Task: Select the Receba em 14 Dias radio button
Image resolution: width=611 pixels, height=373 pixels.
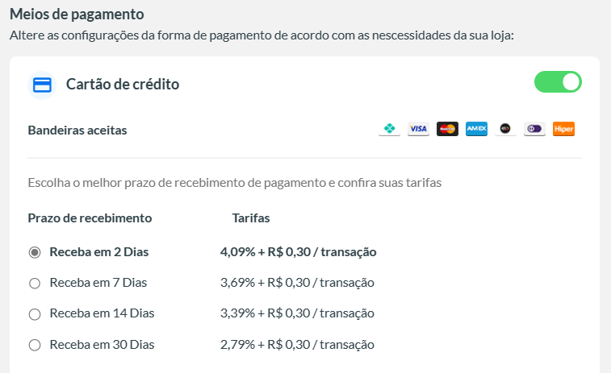Action: [x=35, y=314]
